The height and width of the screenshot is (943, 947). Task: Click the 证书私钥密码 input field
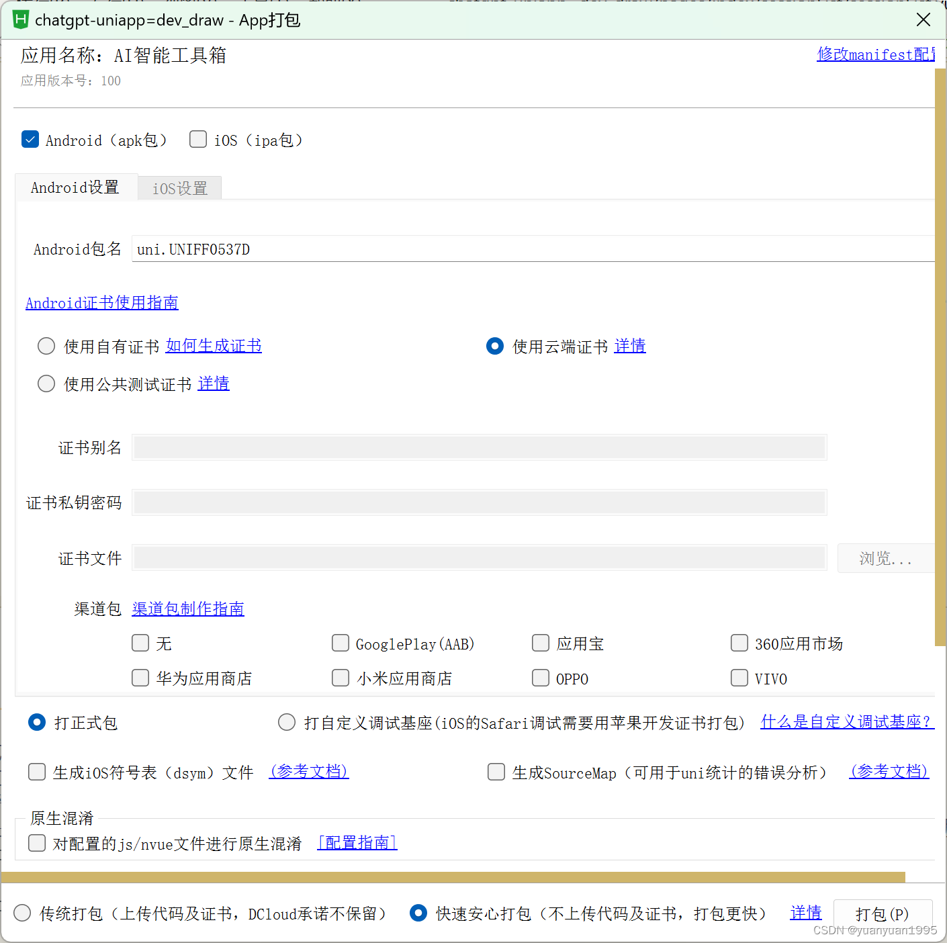click(x=480, y=502)
